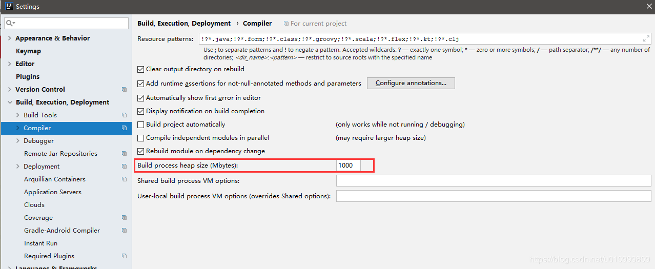The height and width of the screenshot is (269, 655).
Task: Select Gradle-Android Compiler
Action: point(62,231)
